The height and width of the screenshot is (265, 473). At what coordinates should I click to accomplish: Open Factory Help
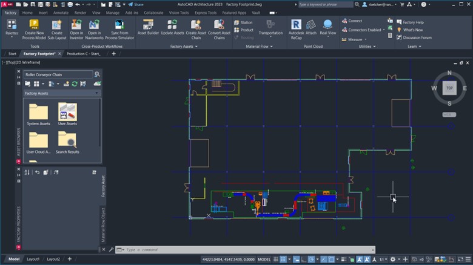tap(411, 22)
